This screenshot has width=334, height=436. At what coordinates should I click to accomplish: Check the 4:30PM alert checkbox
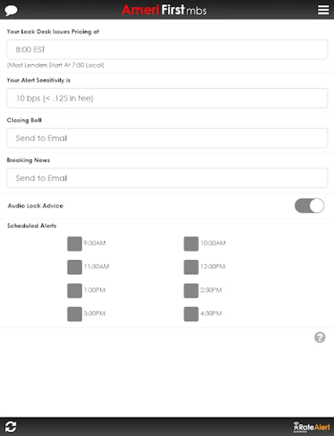click(x=191, y=314)
